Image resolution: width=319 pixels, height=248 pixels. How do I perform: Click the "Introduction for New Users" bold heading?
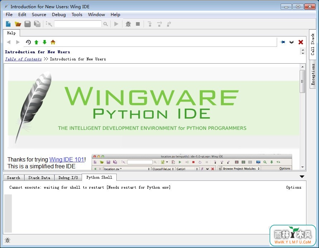pos(38,52)
